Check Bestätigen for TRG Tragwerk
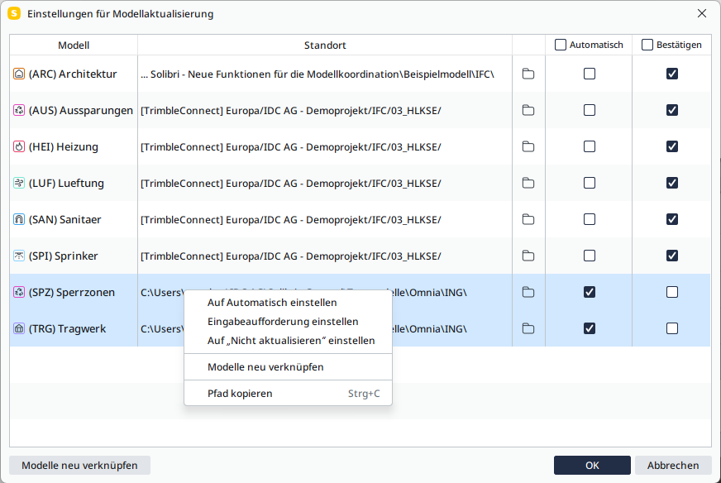Screen dimensions: 721x483 (671, 328)
